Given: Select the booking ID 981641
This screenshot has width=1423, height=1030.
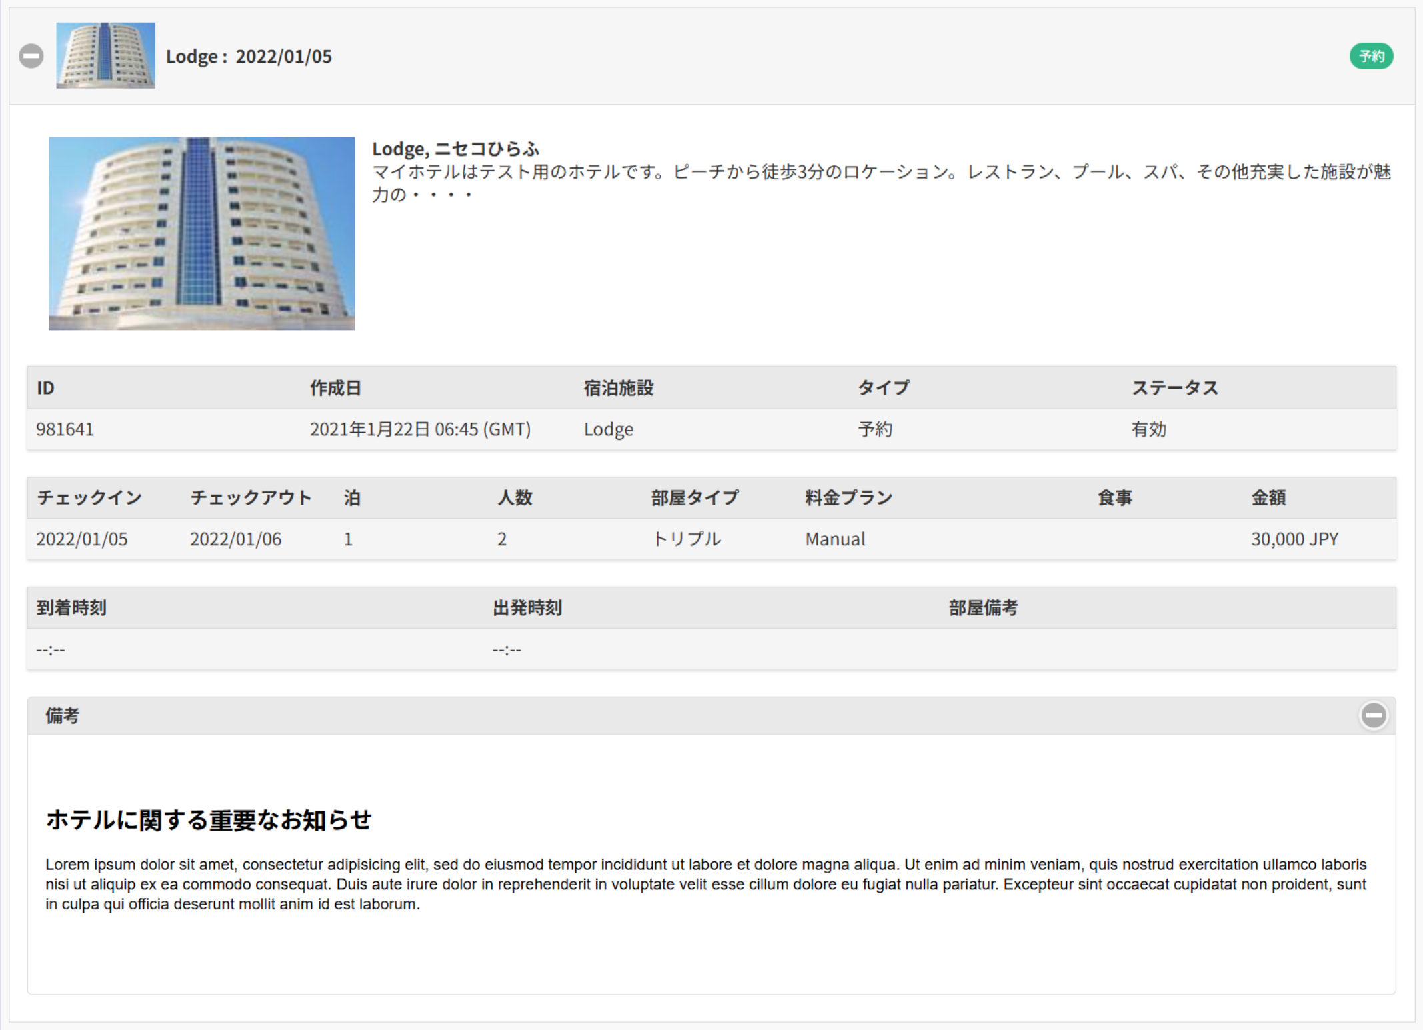Looking at the screenshot, I should [x=65, y=429].
